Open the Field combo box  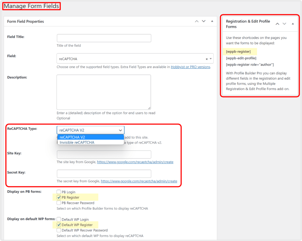pos(129,59)
